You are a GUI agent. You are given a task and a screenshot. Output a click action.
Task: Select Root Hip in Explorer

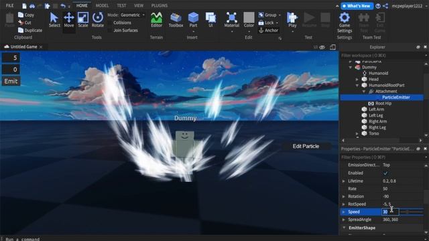point(383,103)
